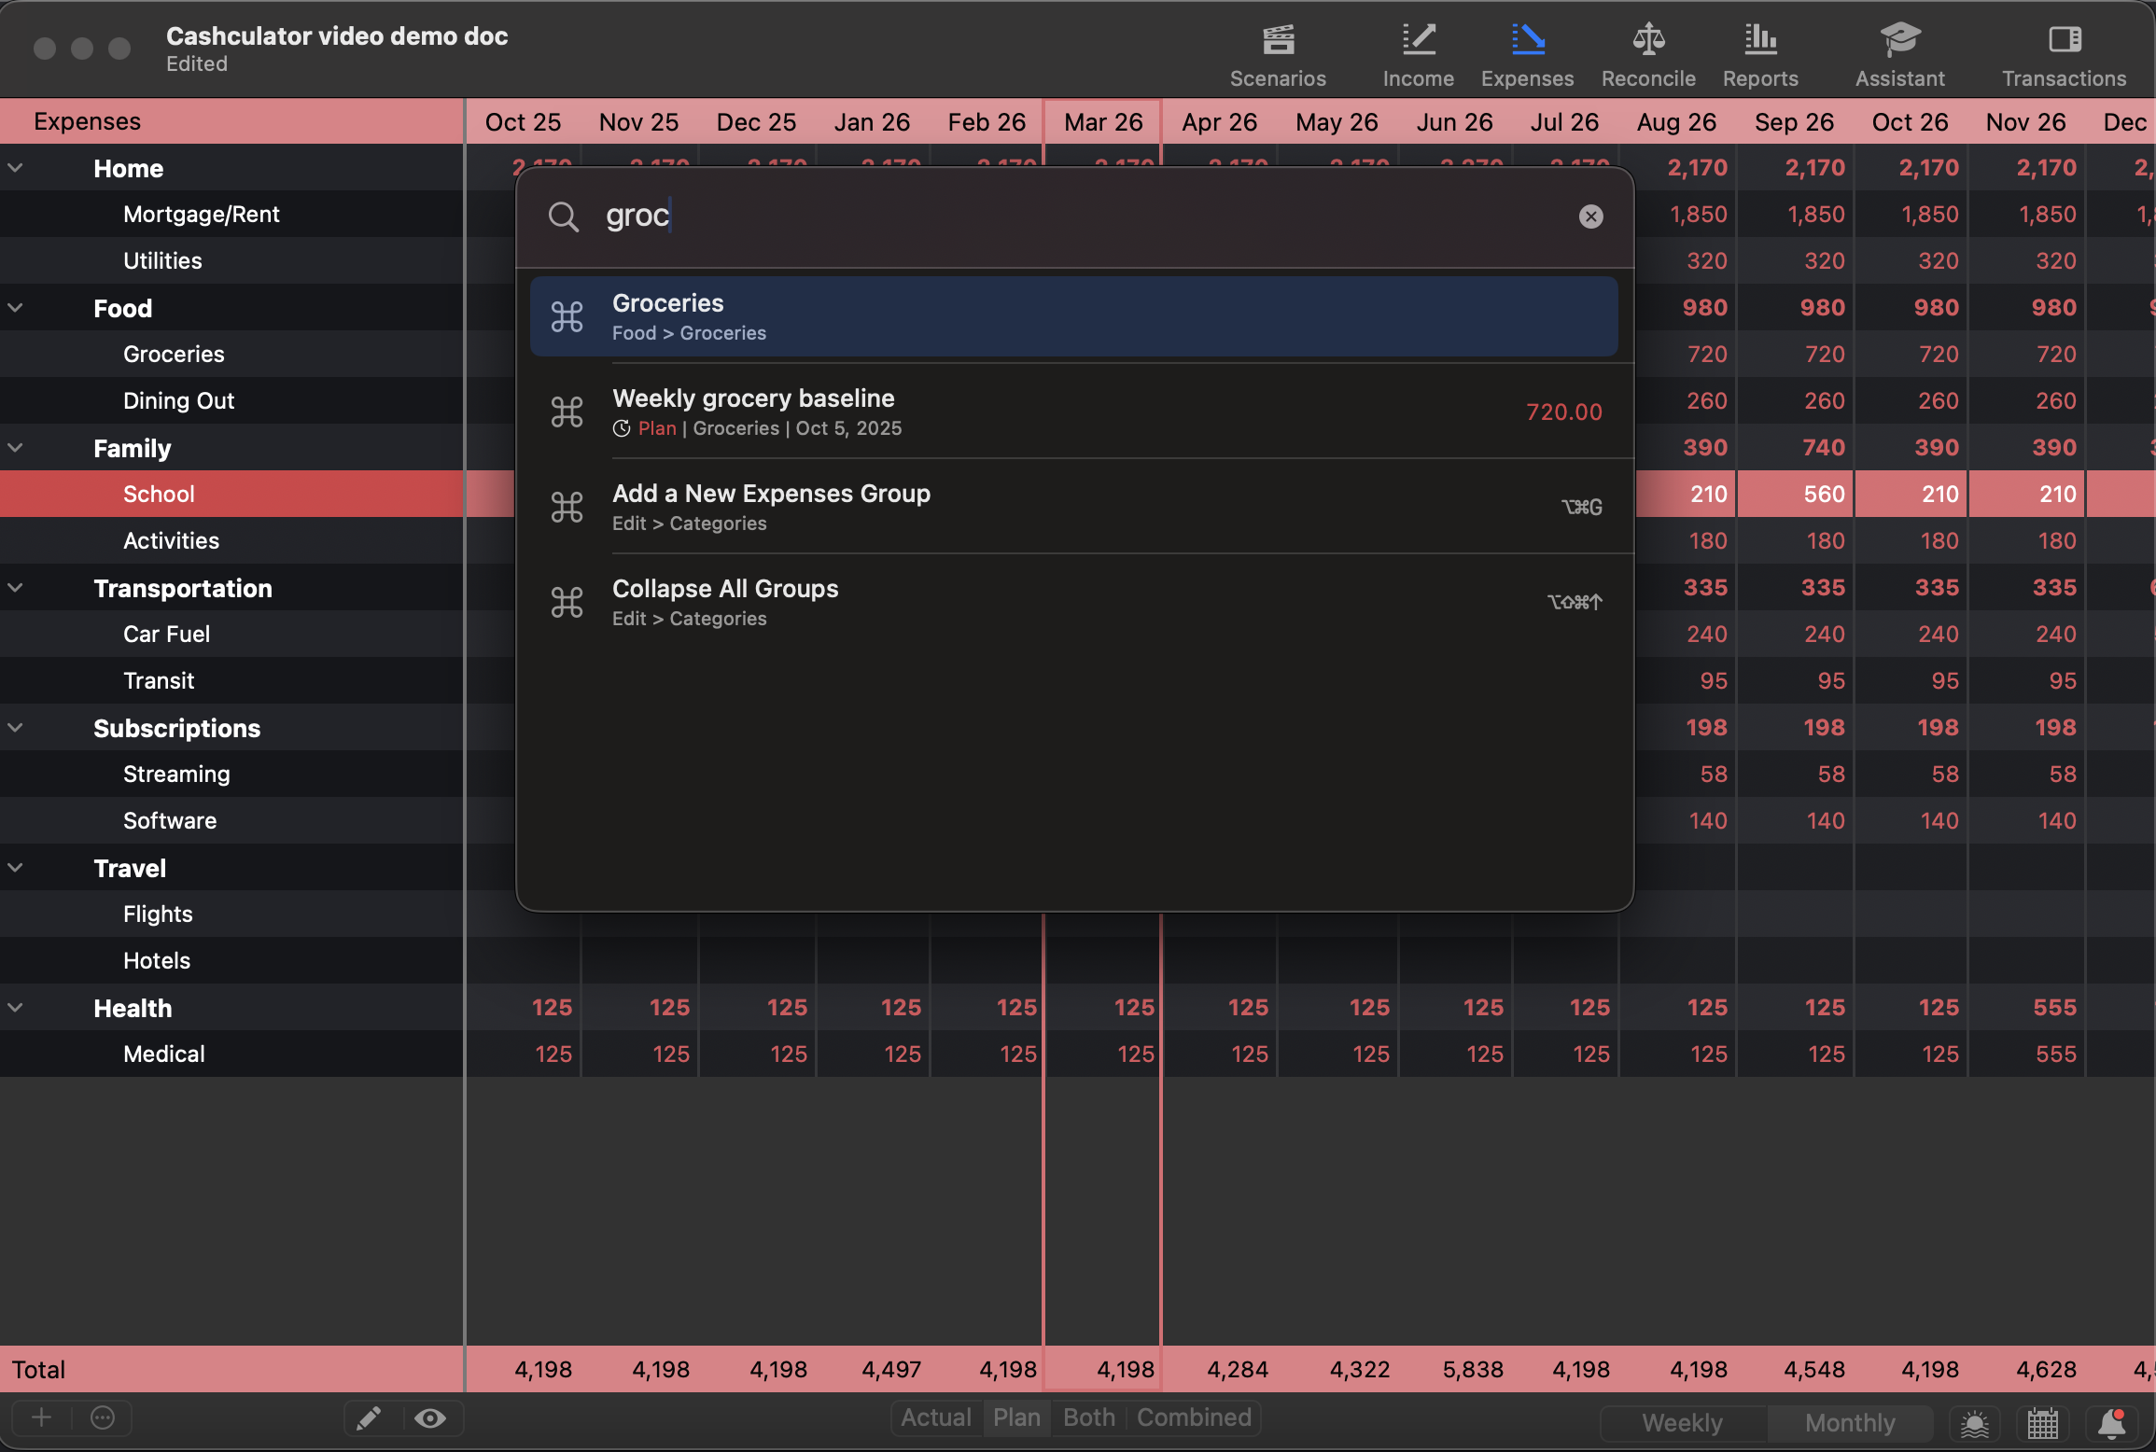Collapse the Food group

[x=15, y=308]
